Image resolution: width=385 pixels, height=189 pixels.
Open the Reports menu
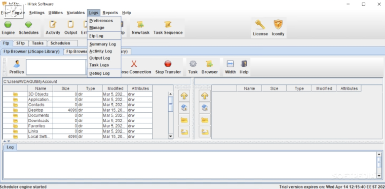110,13
